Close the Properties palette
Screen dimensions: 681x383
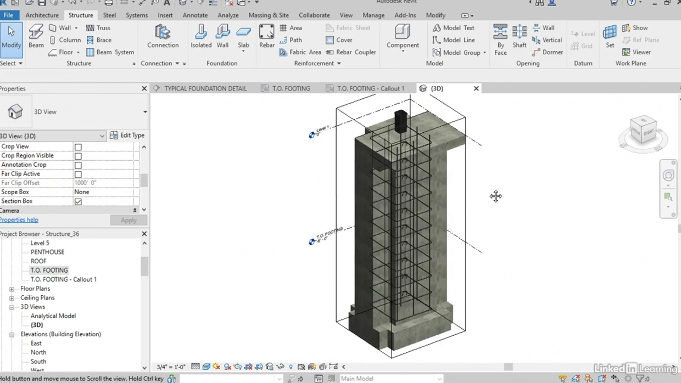pos(144,88)
